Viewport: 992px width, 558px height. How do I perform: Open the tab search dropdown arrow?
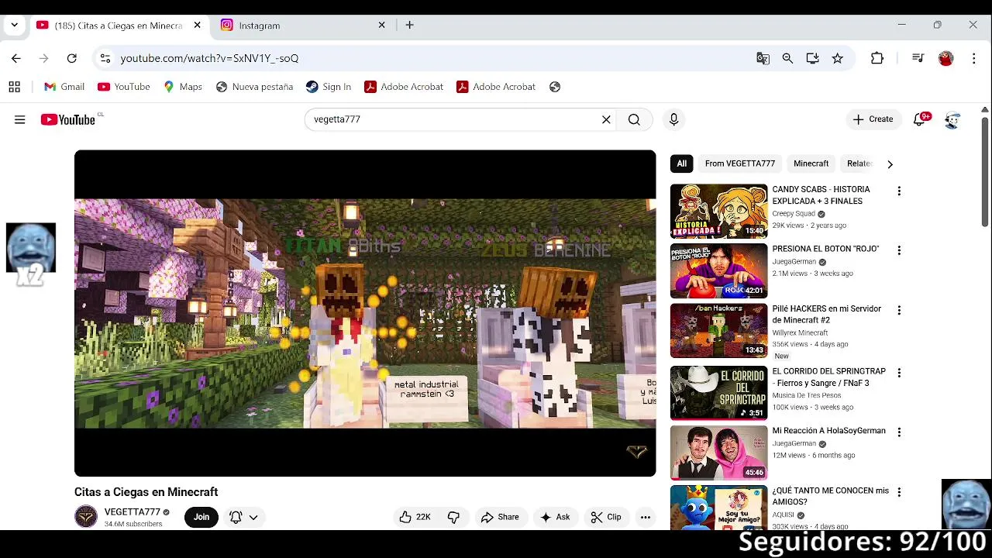pos(14,25)
